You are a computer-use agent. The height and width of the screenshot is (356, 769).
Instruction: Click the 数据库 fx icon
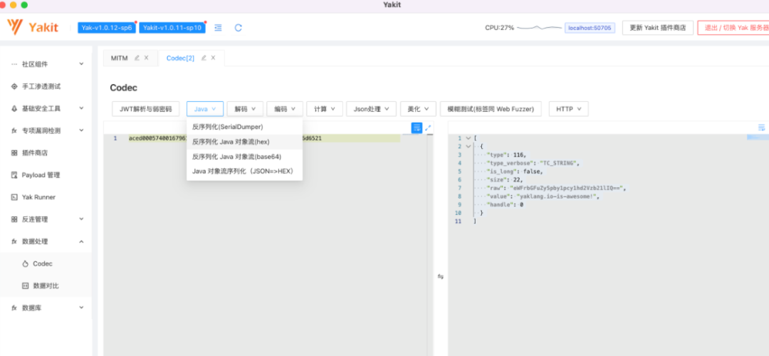(14, 308)
